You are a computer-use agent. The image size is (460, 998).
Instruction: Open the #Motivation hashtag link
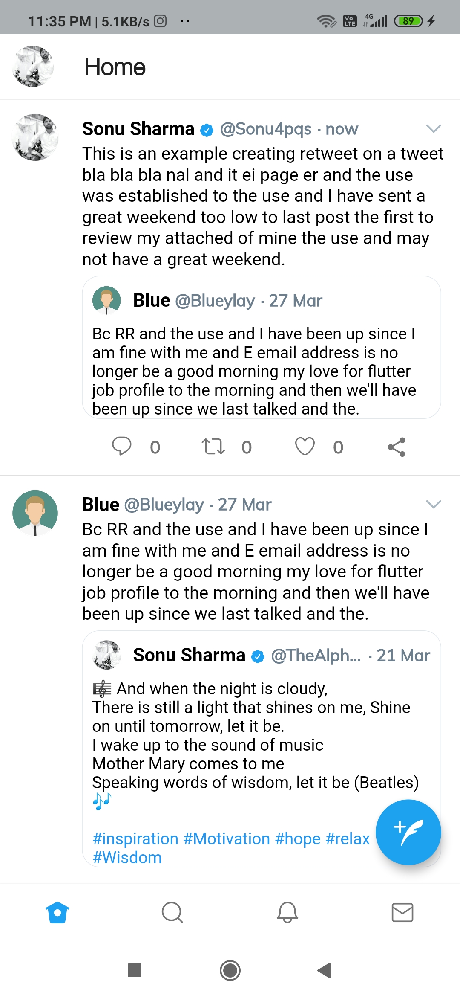click(x=227, y=839)
